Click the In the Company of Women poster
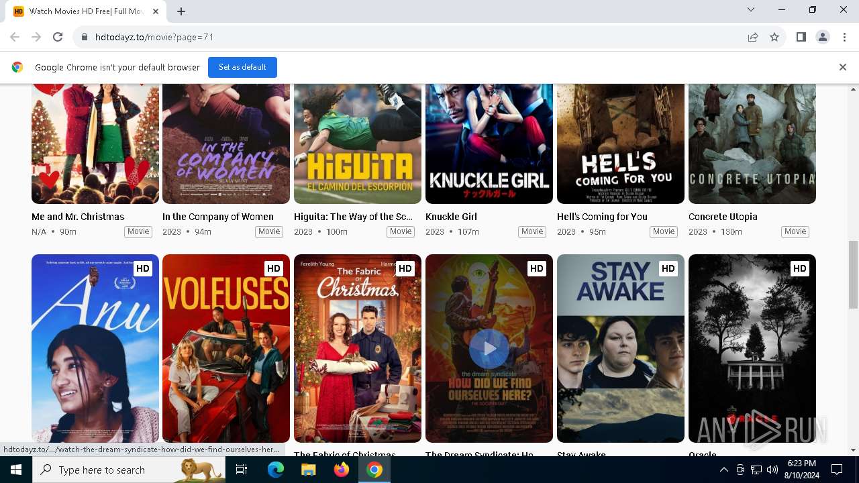This screenshot has width=859, height=483. tap(226, 144)
